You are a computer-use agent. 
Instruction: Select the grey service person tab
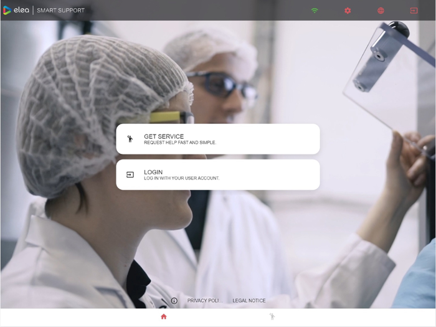272,316
